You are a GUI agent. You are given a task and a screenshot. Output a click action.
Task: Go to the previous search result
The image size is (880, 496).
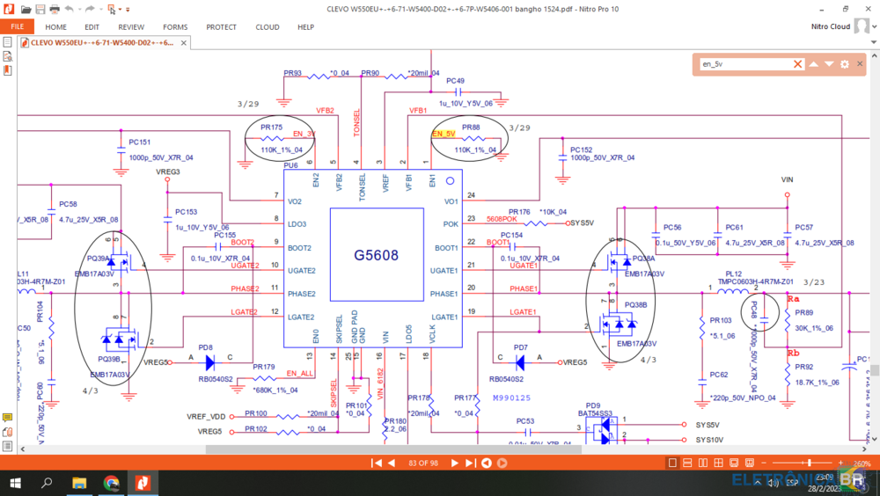click(814, 64)
